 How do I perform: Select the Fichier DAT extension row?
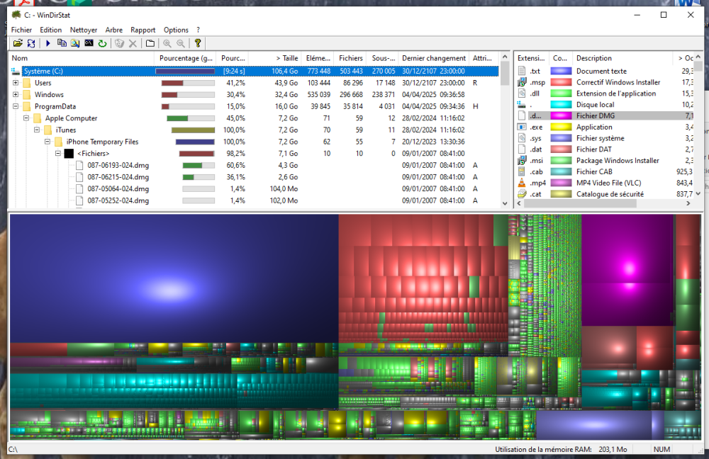click(x=605, y=149)
